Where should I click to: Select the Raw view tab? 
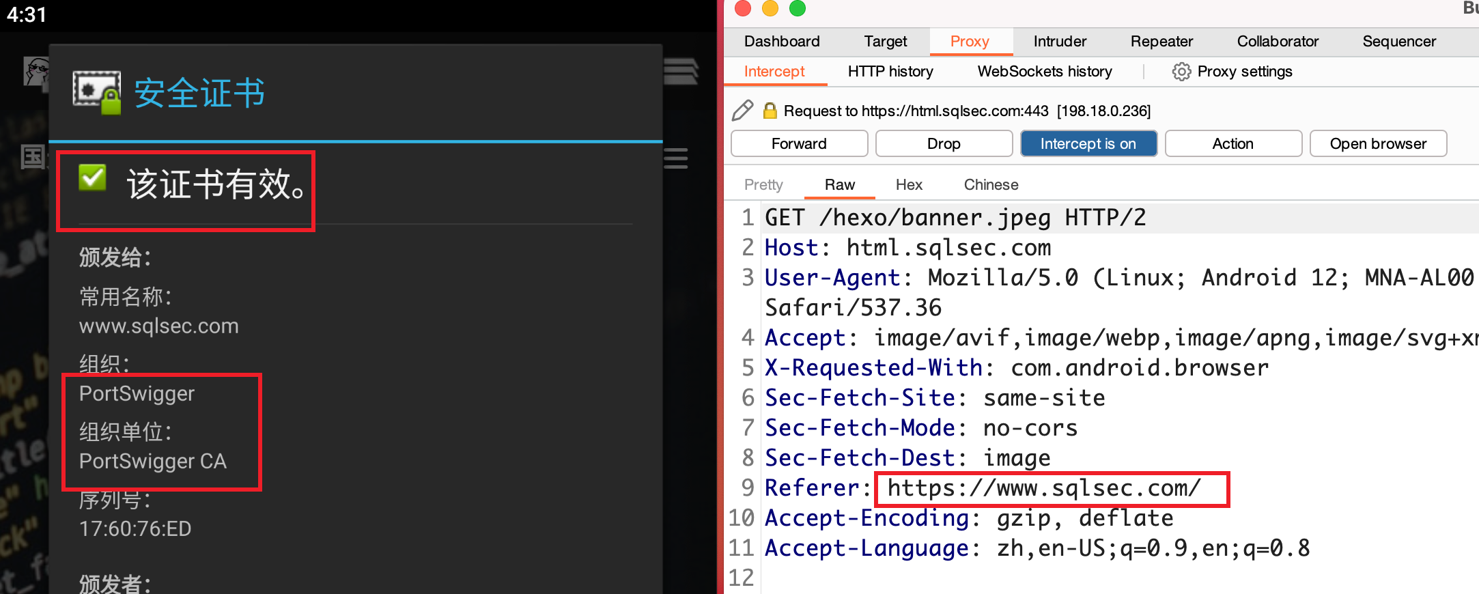click(840, 185)
